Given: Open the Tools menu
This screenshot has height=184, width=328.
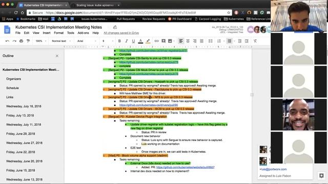Looking at the screenshot, I should click(71, 33).
